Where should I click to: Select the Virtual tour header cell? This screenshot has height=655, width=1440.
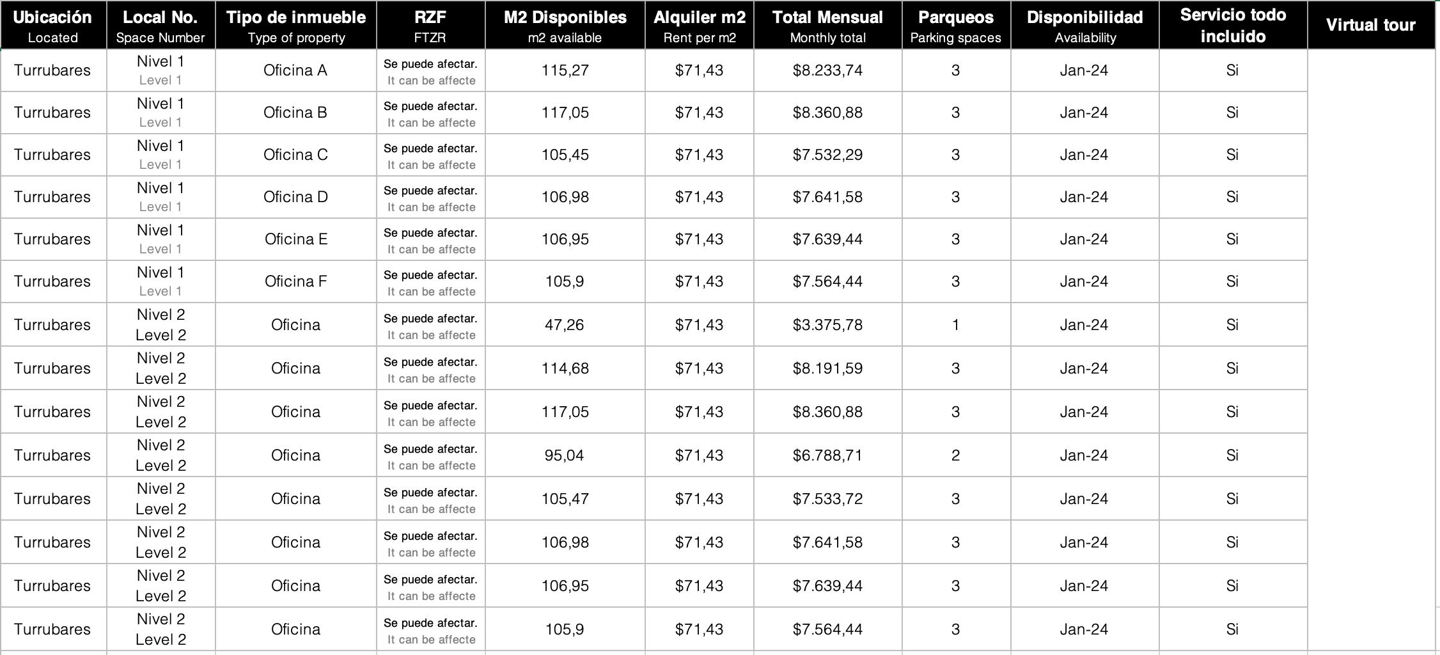(x=1371, y=25)
